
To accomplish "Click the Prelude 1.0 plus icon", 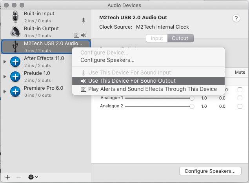I will pos(15,76).
